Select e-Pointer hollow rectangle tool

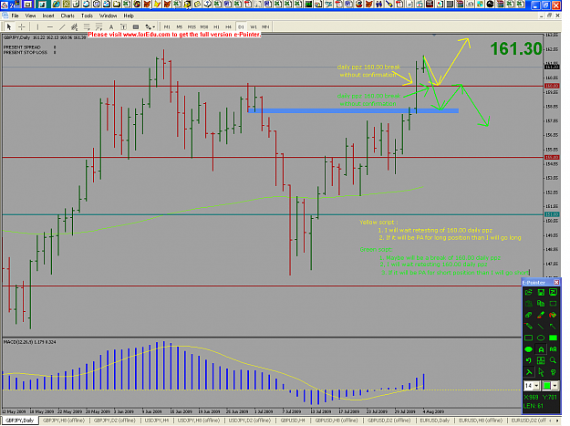tap(529, 338)
